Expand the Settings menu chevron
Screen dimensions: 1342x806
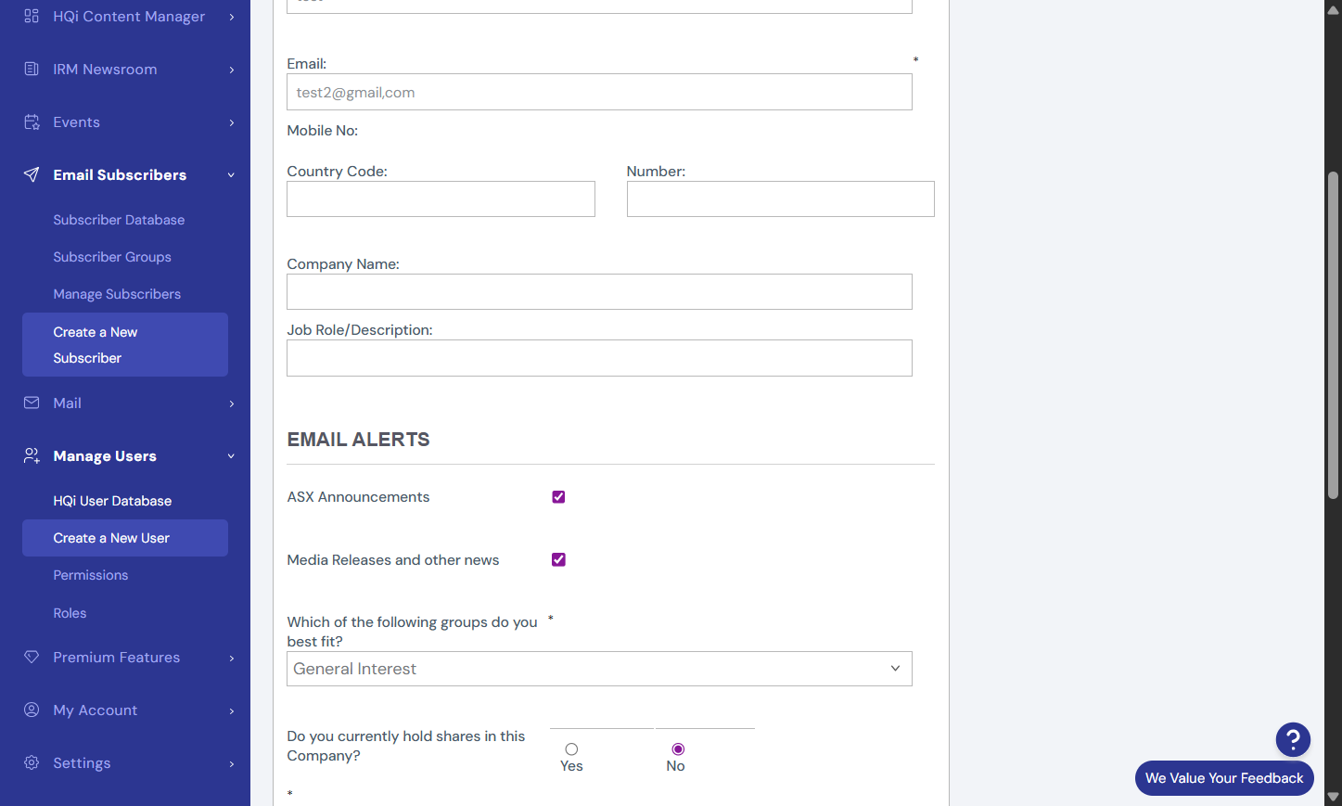click(x=232, y=763)
